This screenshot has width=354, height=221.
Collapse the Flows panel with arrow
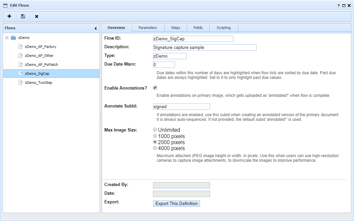96,28
